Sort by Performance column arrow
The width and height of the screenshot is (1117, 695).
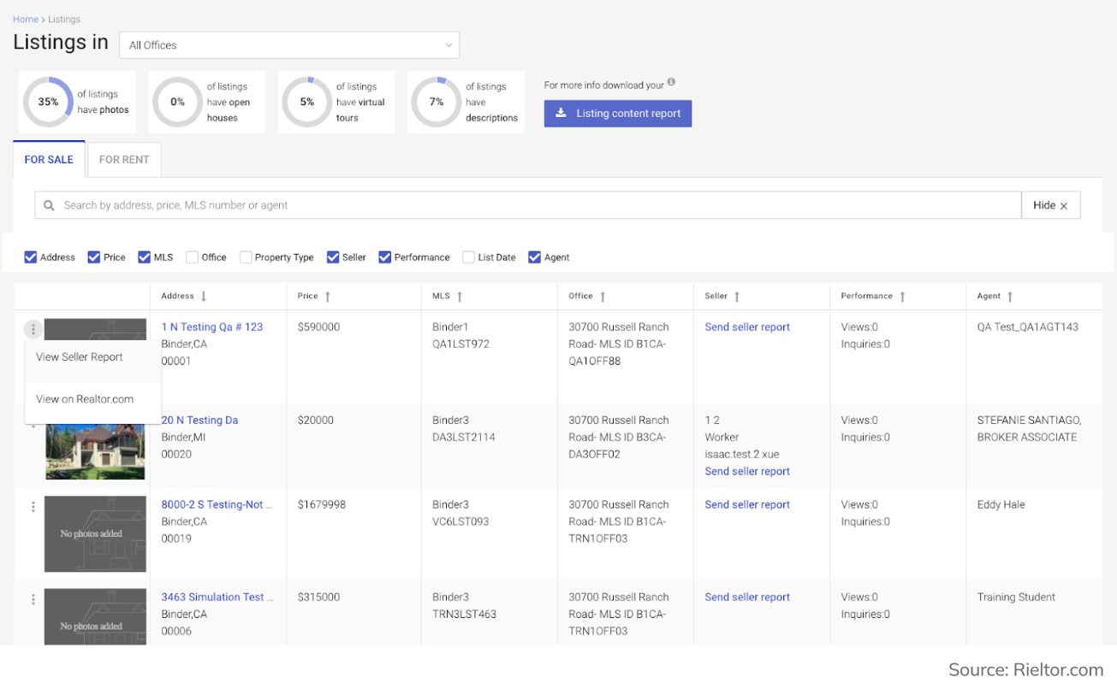902,297
